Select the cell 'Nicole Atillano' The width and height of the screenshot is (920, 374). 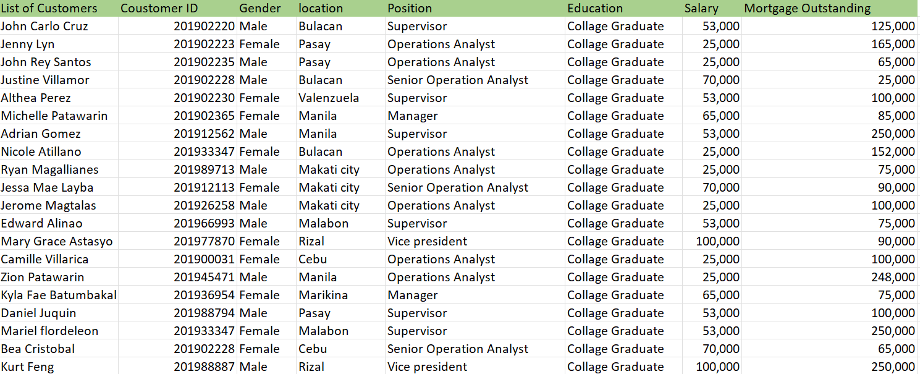click(x=59, y=151)
